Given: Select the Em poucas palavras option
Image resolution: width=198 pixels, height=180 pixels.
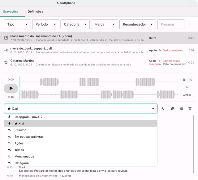Looking at the screenshot, I should (80, 137).
